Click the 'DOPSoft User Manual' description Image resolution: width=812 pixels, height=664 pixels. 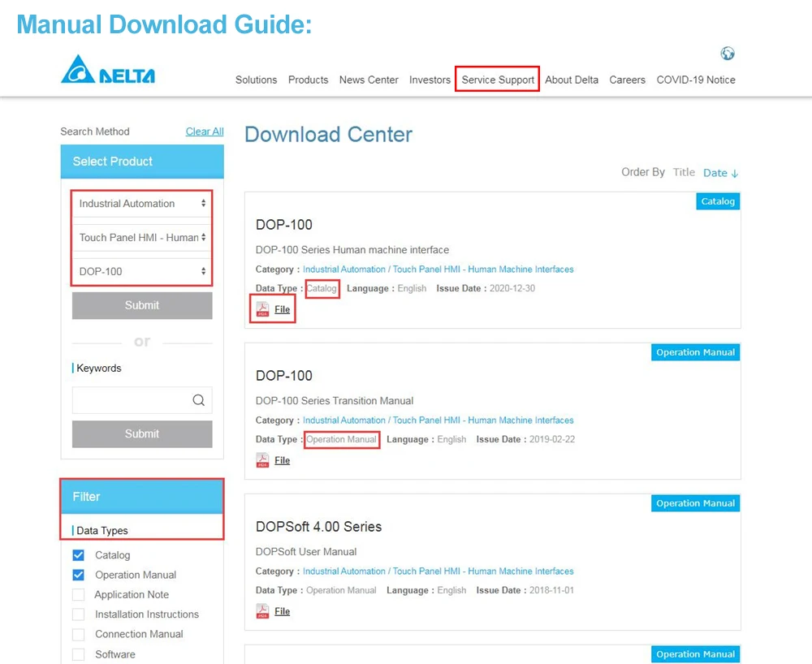click(306, 552)
